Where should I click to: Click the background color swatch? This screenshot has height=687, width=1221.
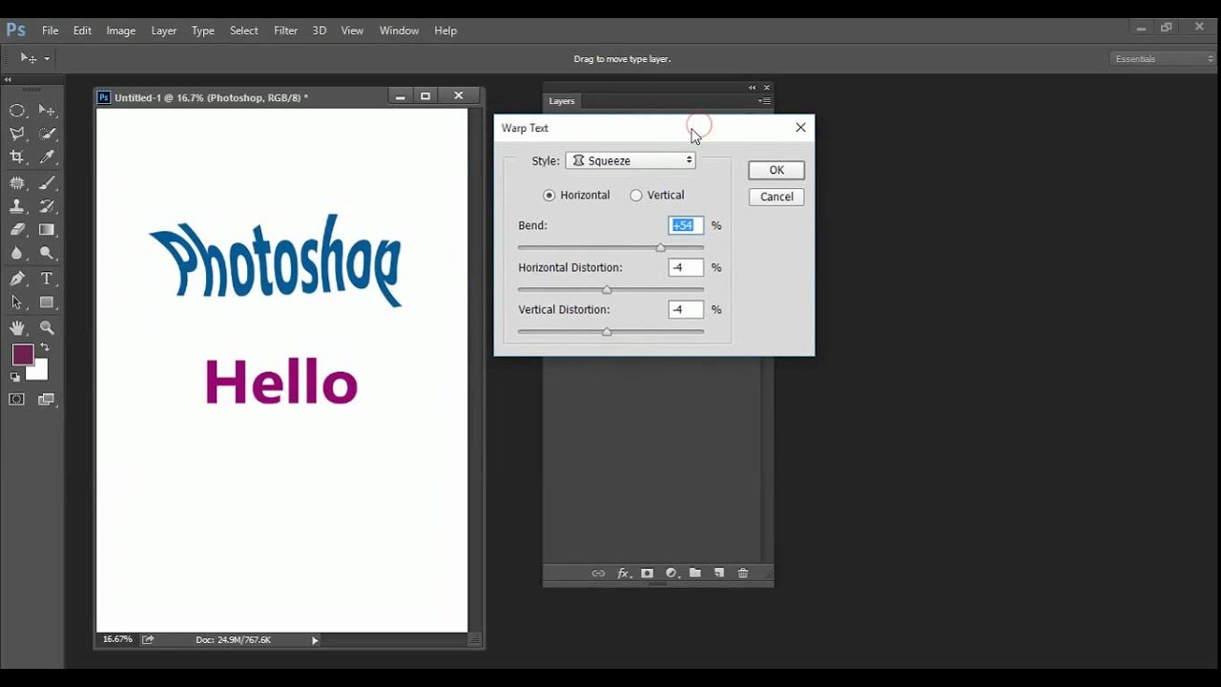(40, 372)
